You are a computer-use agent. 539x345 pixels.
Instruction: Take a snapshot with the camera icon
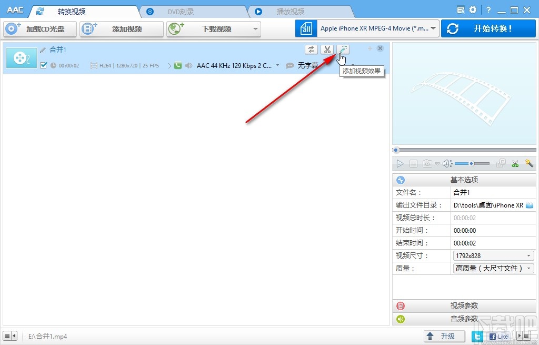[426, 163]
